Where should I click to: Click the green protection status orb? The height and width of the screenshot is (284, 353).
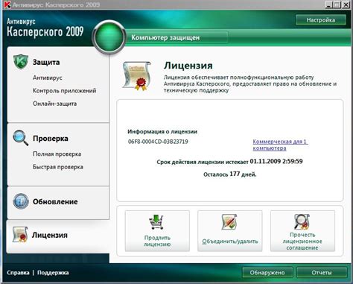109,37
